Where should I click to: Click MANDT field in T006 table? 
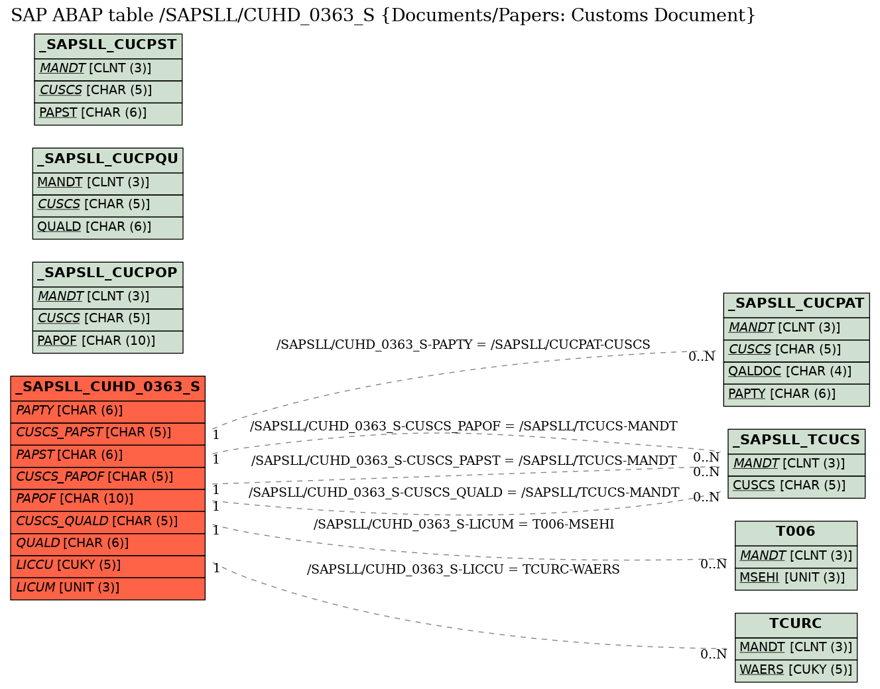[x=796, y=556]
